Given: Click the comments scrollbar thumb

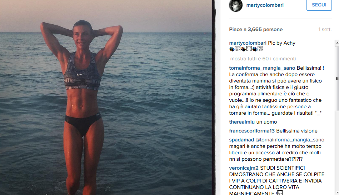Looking at the screenshot, I should tap(337, 79).
